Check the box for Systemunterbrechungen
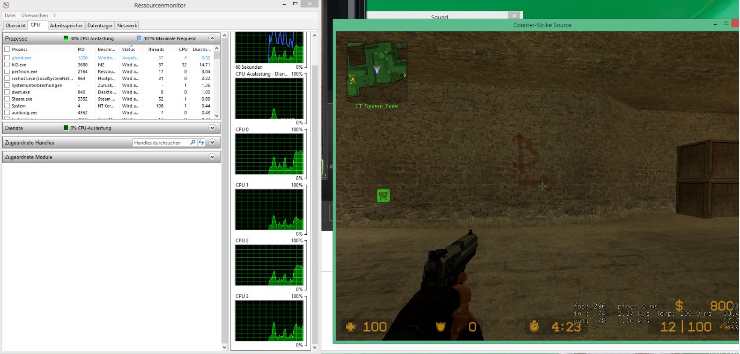This screenshot has width=740, height=354. coord(7,85)
